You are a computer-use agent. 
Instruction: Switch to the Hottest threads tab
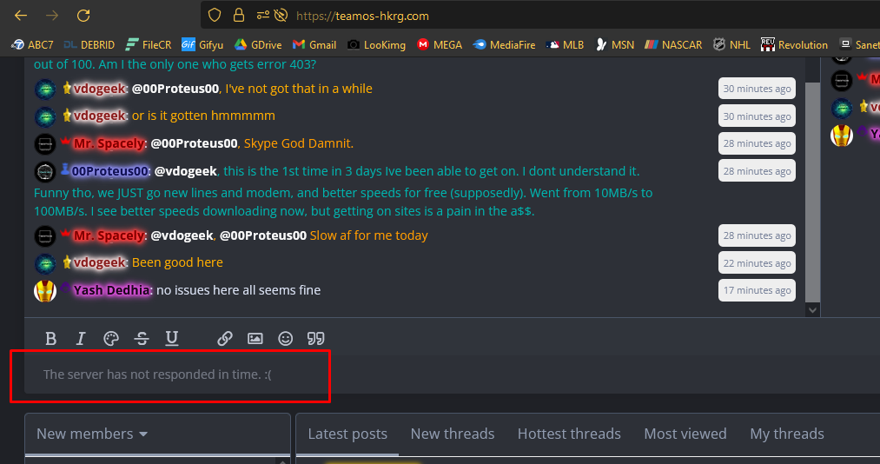[569, 434]
